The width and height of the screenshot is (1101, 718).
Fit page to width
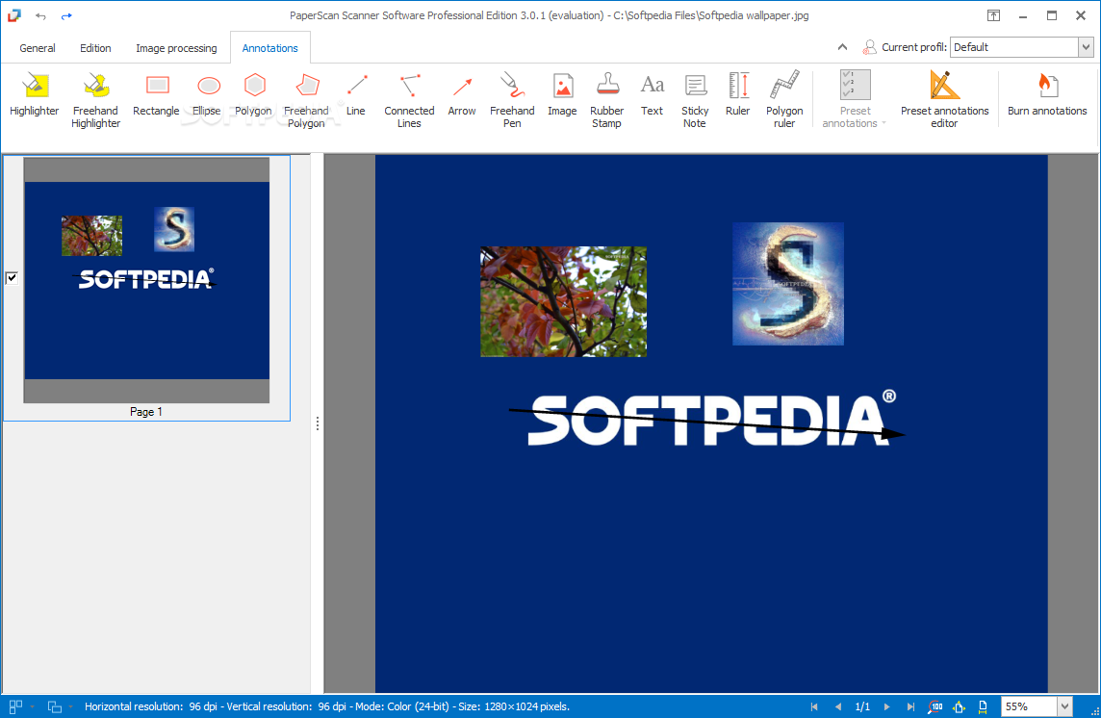[983, 706]
